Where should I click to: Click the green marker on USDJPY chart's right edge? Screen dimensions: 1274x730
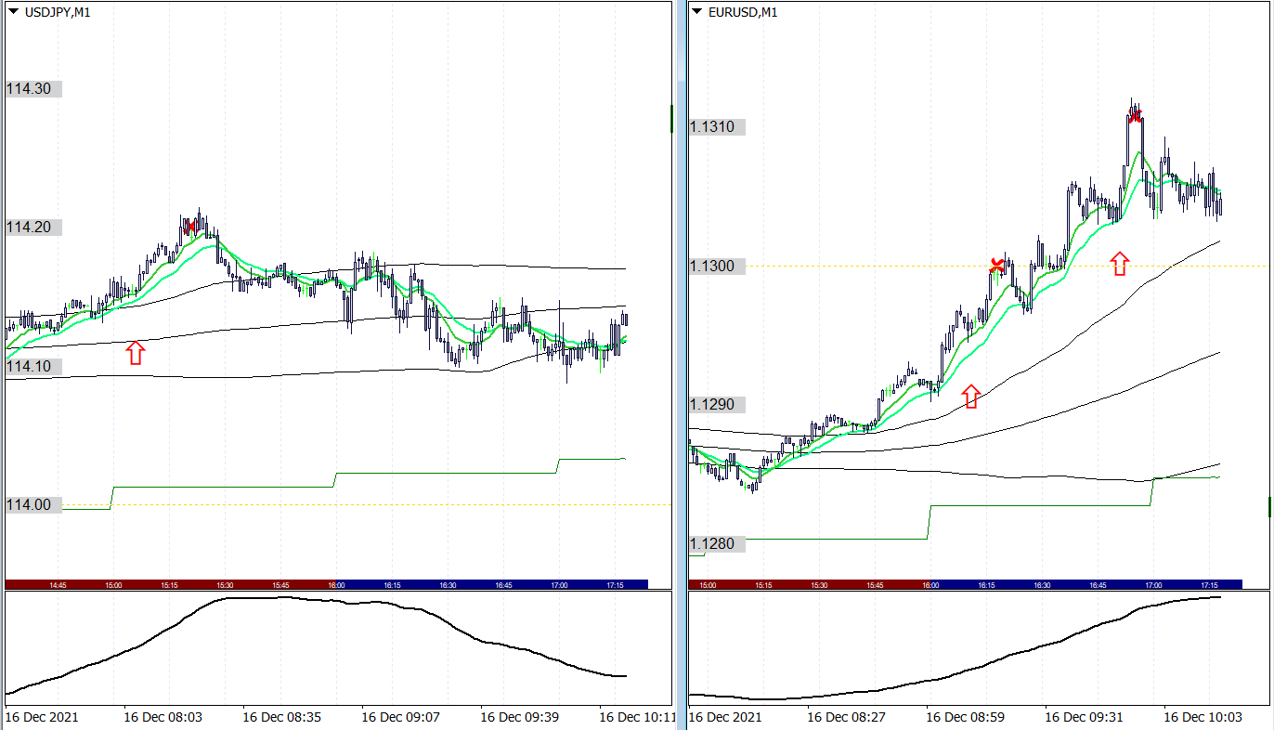point(671,119)
